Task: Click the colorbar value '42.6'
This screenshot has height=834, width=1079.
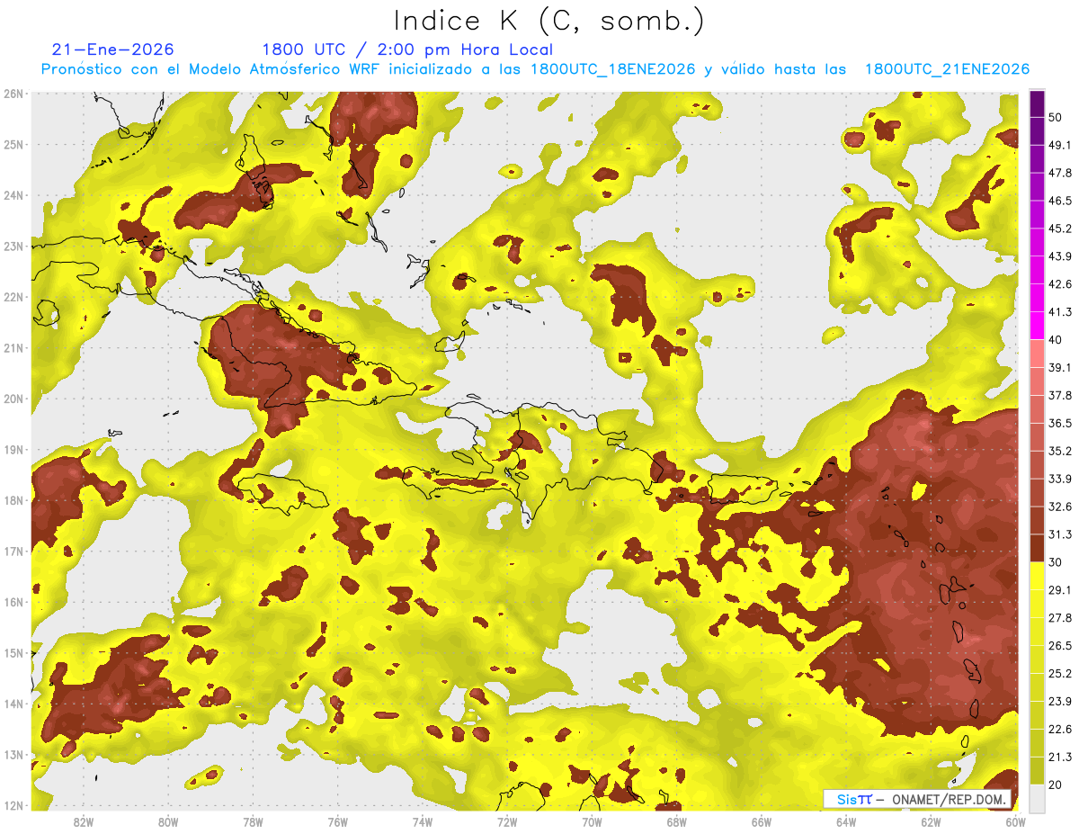Action: tap(1060, 284)
